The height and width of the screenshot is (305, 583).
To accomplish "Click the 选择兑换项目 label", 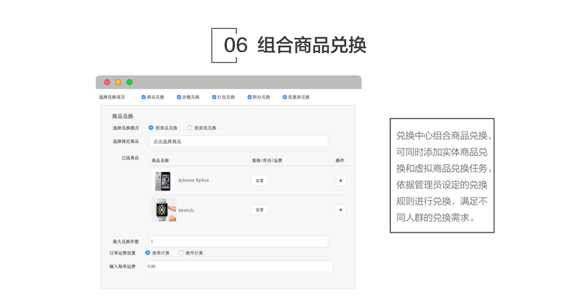I will pyautogui.click(x=112, y=97).
